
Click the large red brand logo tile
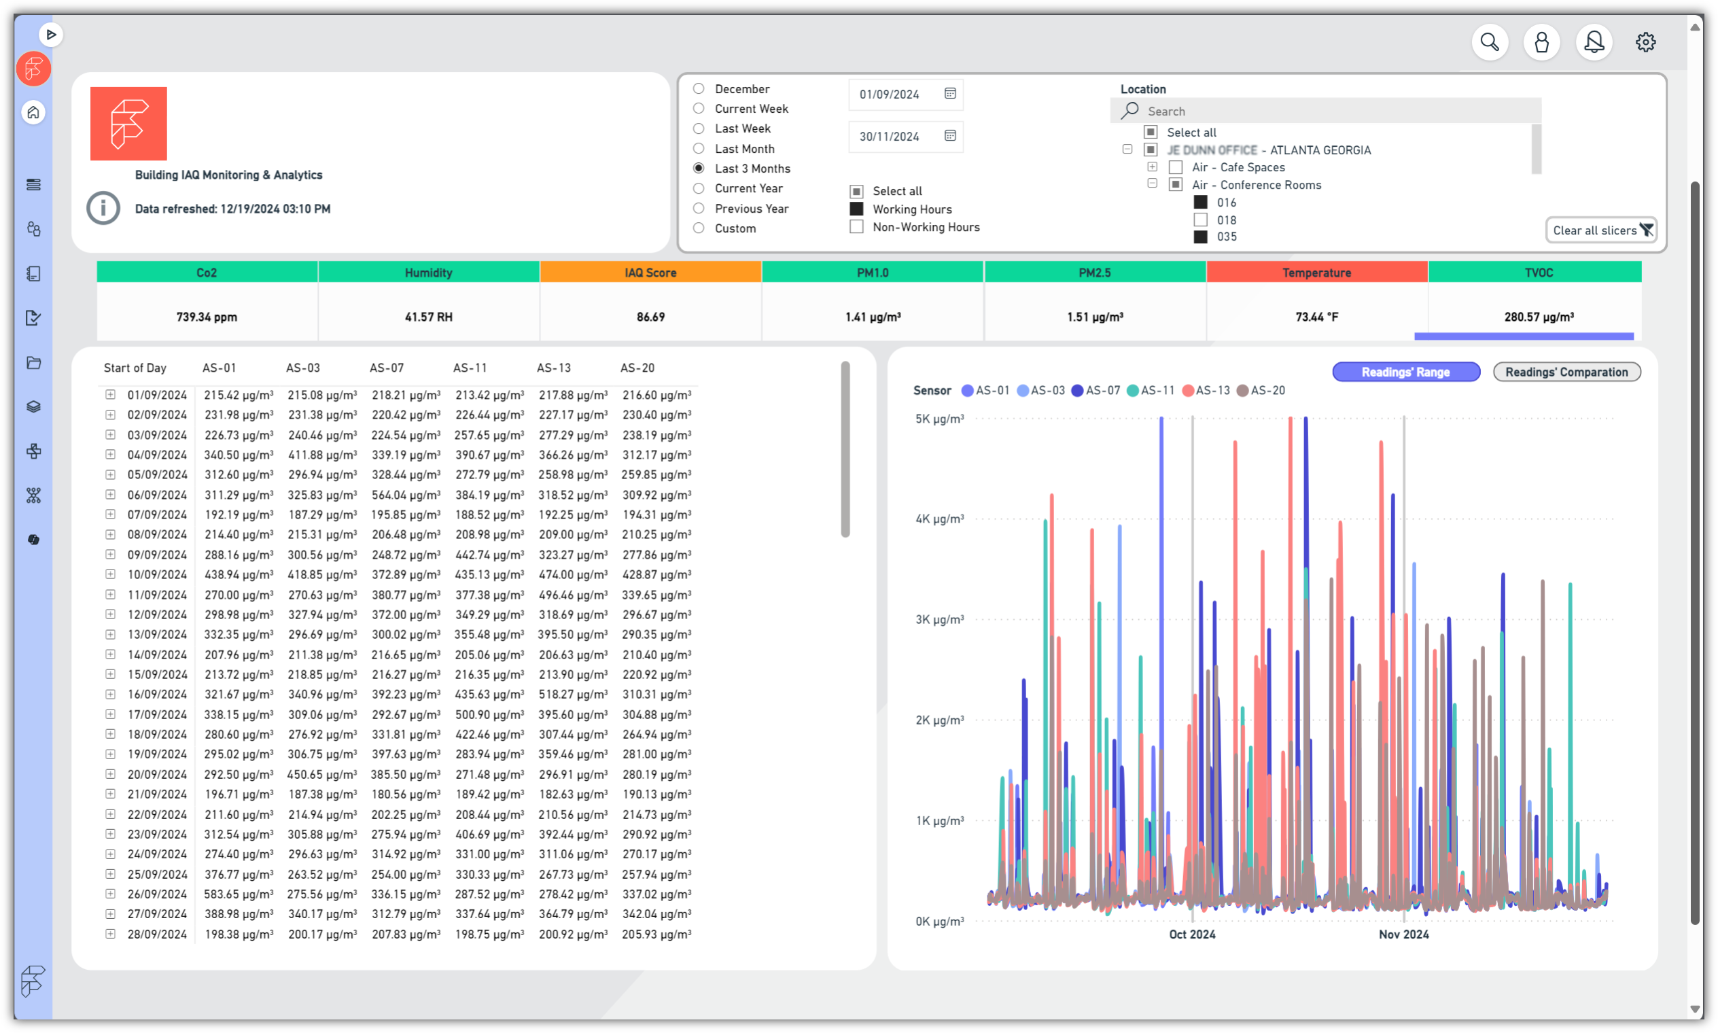(x=128, y=124)
